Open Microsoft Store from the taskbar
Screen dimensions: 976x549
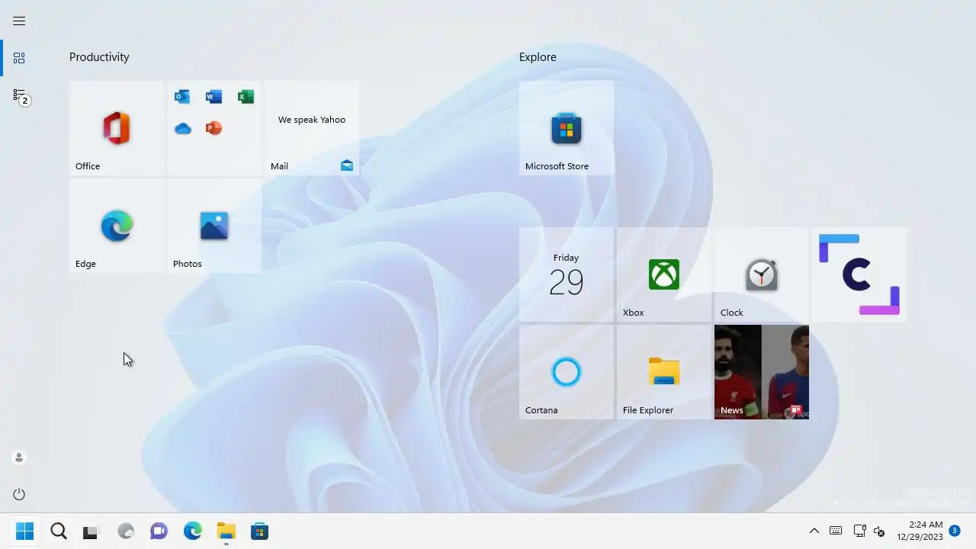pos(260,531)
